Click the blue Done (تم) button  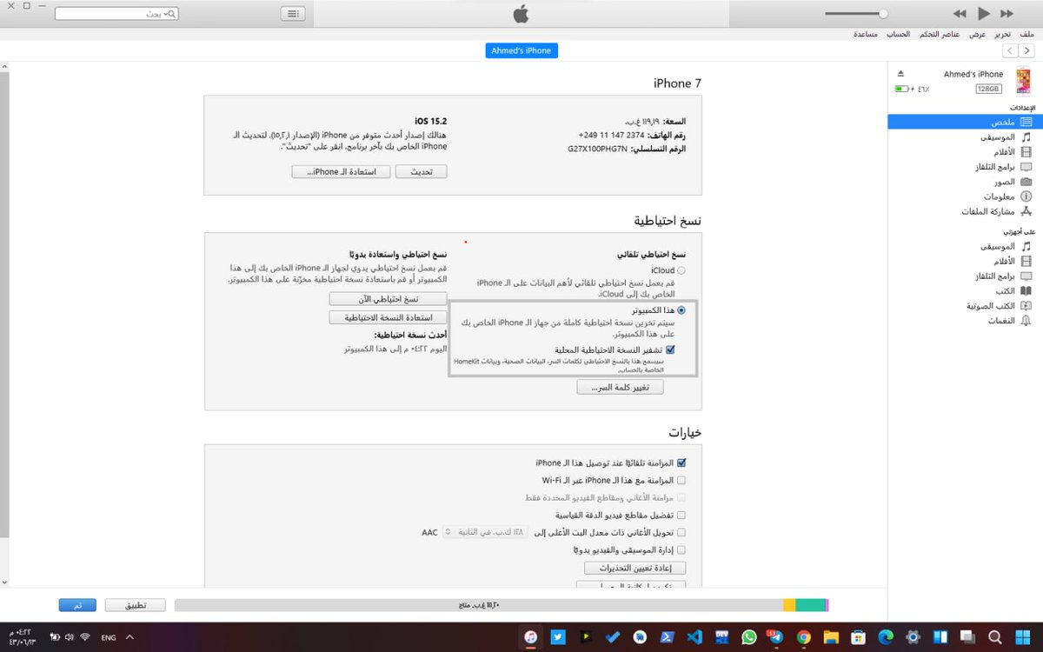coord(77,605)
